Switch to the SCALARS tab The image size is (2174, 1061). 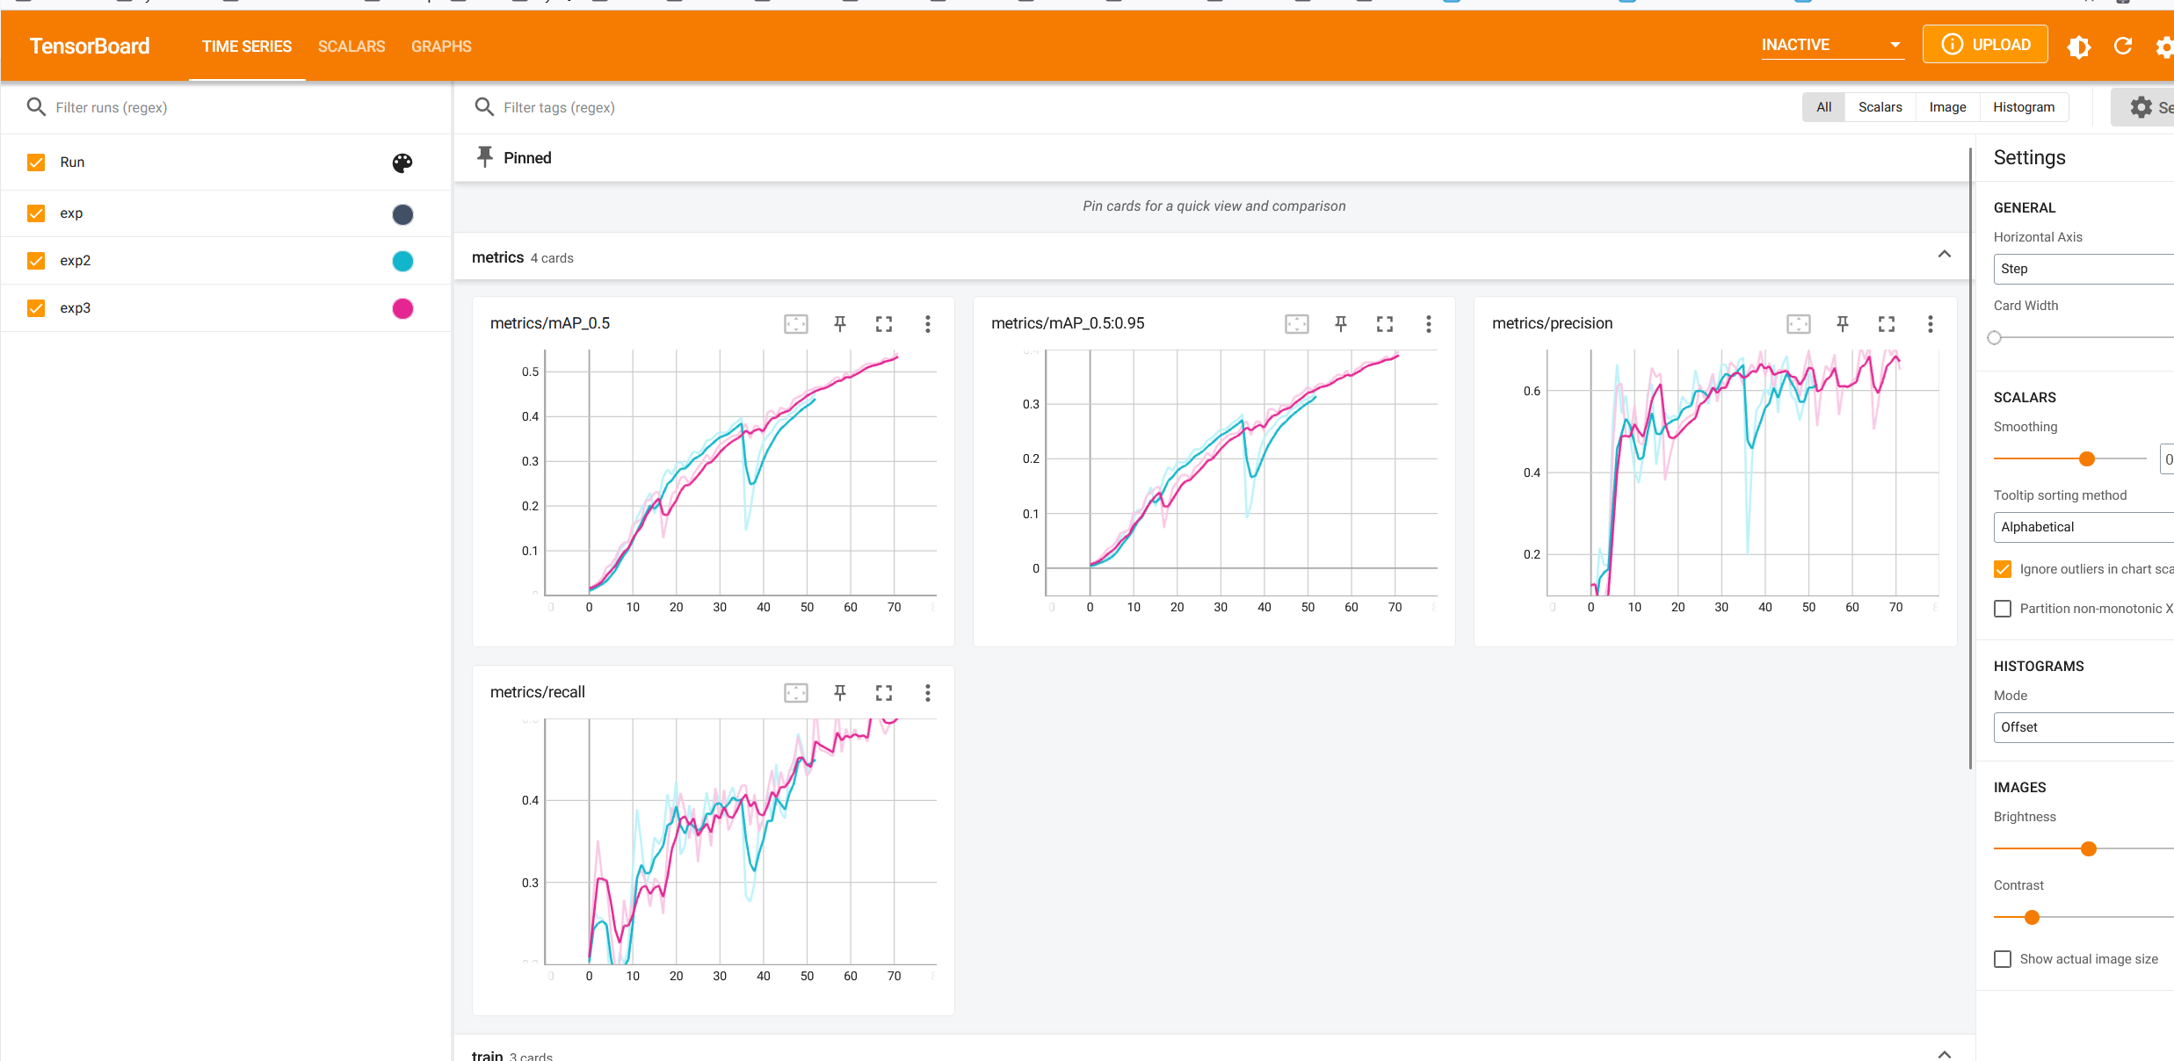pos(351,47)
